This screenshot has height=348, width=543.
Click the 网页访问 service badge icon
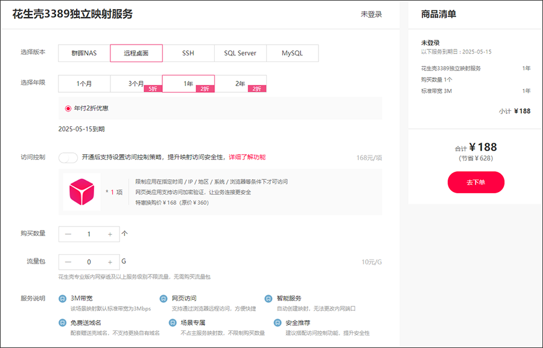point(164,299)
